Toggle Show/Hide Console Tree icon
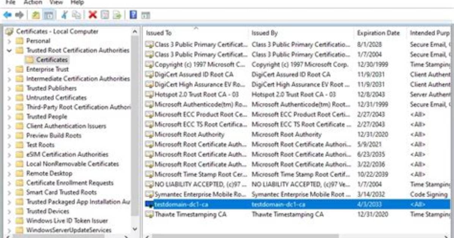This screenshot has height=238, width=454. point(49,15)
